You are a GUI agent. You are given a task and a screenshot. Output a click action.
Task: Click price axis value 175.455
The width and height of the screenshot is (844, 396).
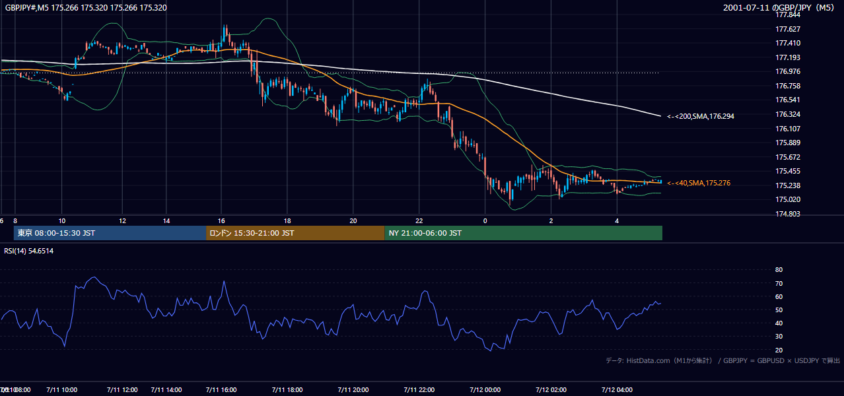pos(789,172)
